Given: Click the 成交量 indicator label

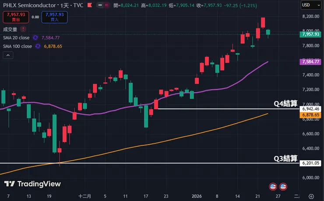Looking at the screenshot, I should tap(10, 29).
